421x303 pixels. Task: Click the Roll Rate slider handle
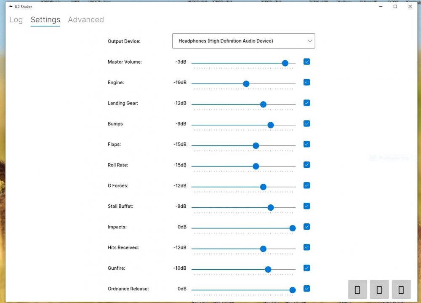(x=256, y=166)
